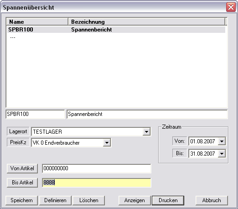Viewport: 238px width, 209px height.
Task: Close the Spannenübersicht dialog window
Action: point(231,7)
